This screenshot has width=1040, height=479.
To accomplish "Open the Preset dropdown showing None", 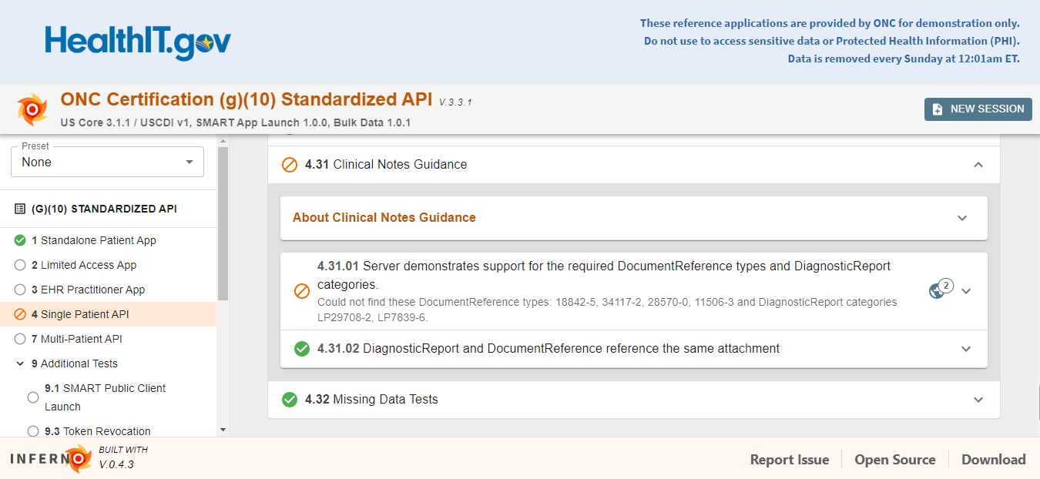I will 107,162.
